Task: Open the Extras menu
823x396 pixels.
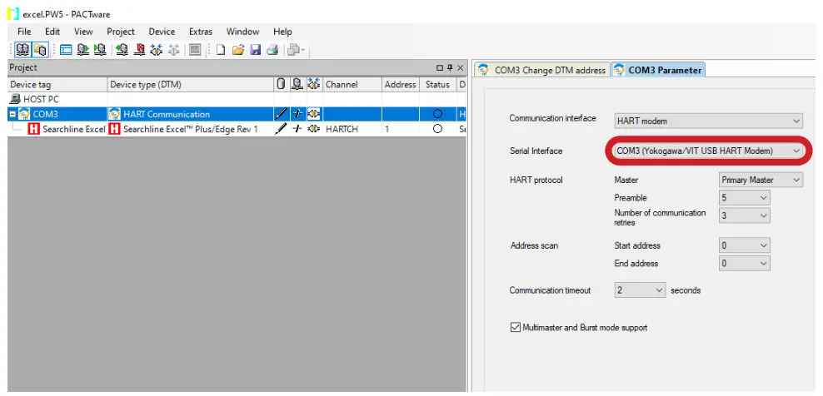Action: 201,32
